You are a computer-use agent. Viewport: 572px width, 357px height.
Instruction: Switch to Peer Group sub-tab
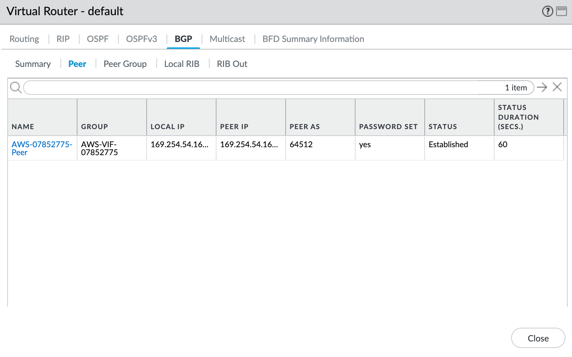point(125,64)
